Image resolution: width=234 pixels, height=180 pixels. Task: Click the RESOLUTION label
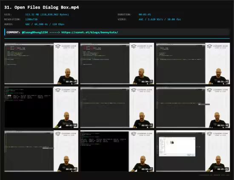point(12,20)
